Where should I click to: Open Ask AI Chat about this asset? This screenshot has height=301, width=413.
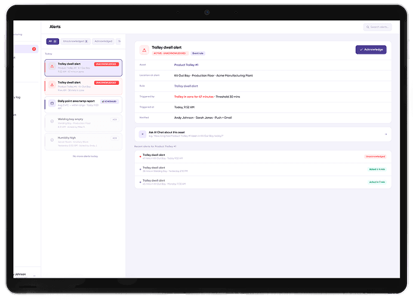pyautogui.click(x=263, y=134)
